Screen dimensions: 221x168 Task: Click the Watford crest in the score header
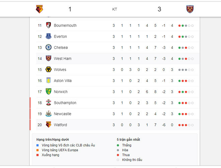(x=40, y=9)
